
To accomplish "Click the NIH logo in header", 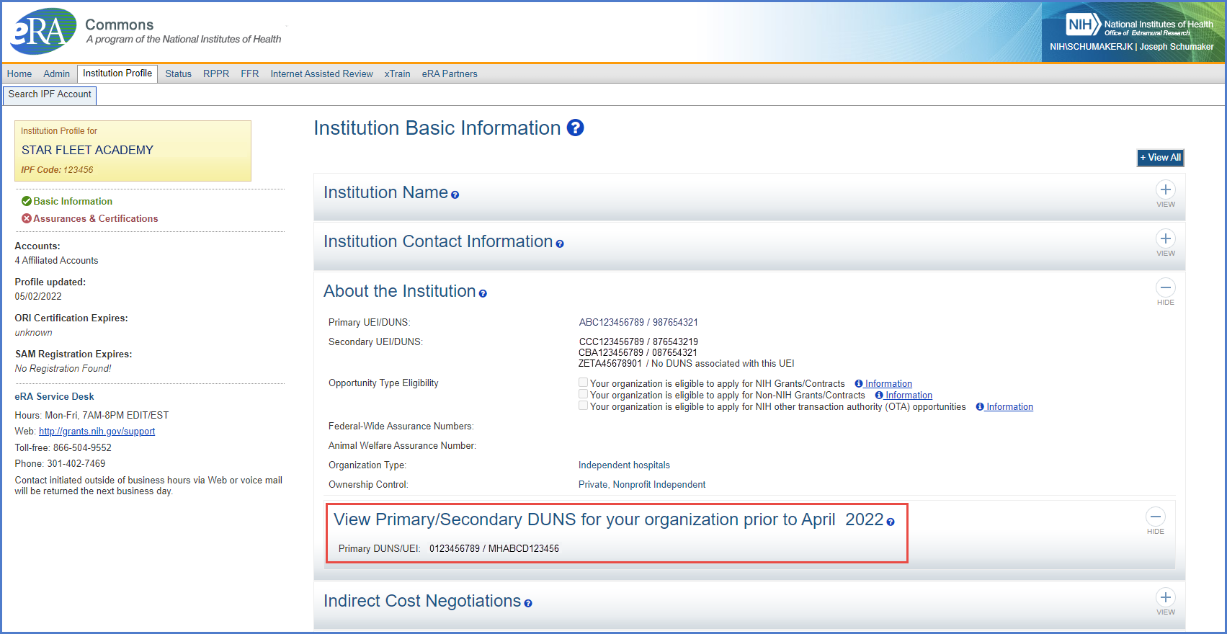I will point(1082,24).
